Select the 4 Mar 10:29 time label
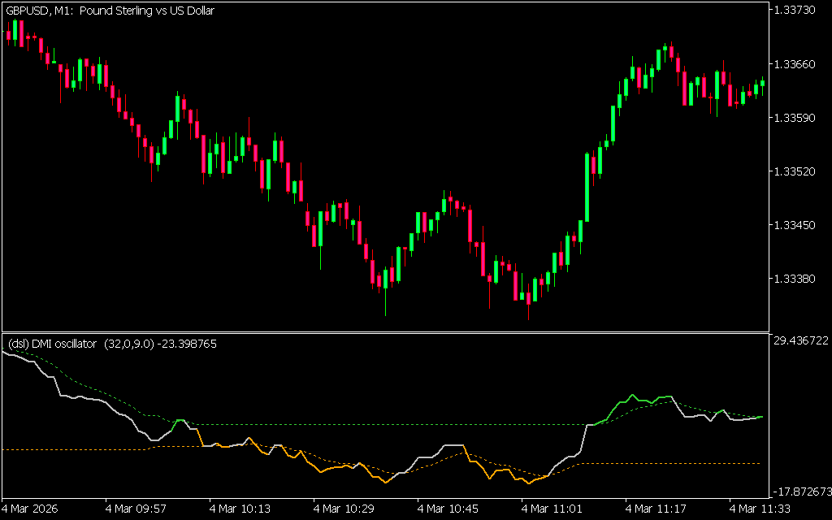 tap(344, 509)
